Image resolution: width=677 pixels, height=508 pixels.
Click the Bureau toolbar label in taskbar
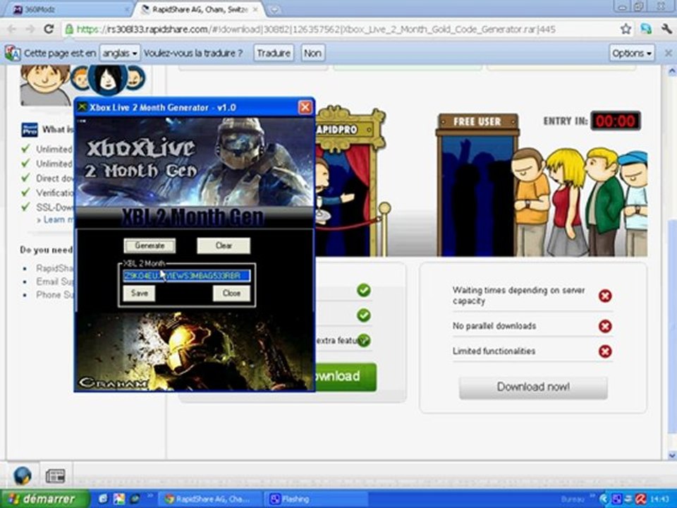[573, 499]
